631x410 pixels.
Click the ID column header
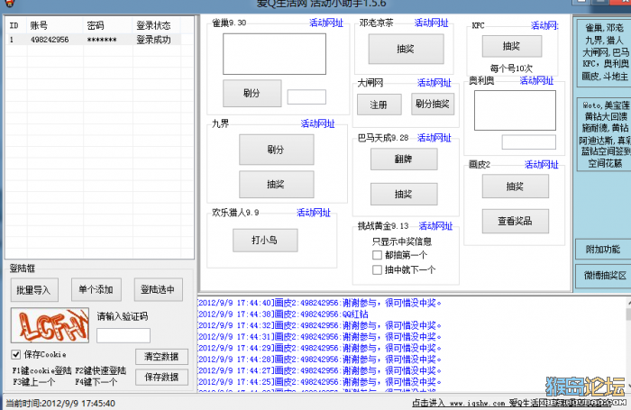coord(16,25)
